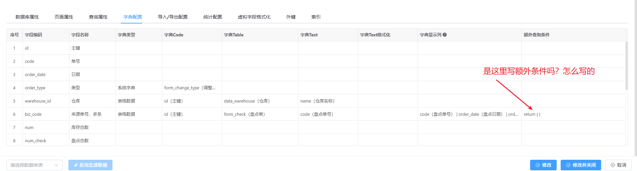Viewport: 637px width, 171px height.
Task: Open the 请选择数据库表 dropdown
Action: pos(34,165)
